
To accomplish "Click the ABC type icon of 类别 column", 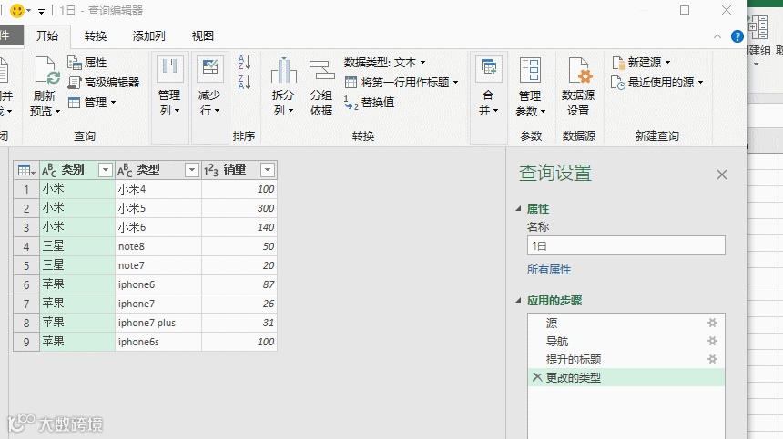I will pyautogui.click(x=49, y=170).
